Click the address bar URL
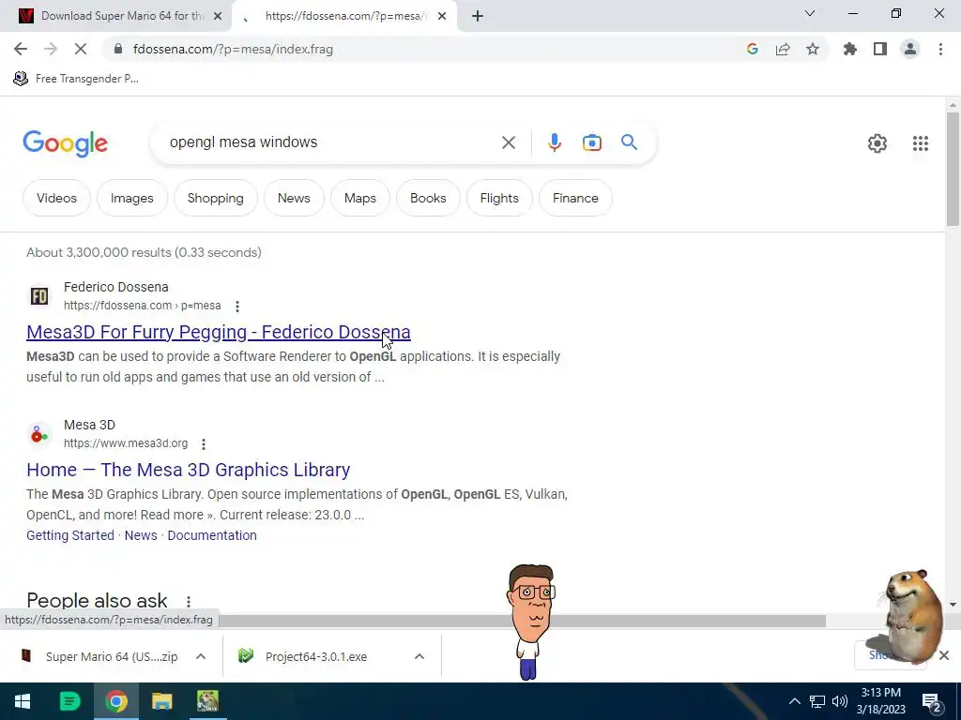 (x=233, y=49)
